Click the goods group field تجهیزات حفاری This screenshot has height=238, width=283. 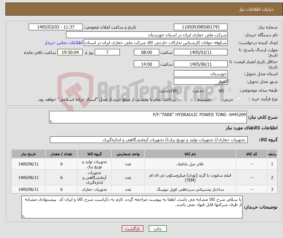[x=149, y=140]
